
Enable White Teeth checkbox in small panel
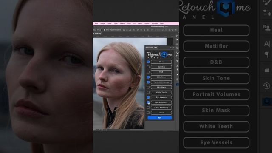[148, 92]
